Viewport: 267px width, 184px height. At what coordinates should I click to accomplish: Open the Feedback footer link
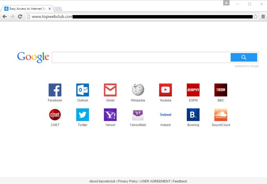[x=180, y=181]
